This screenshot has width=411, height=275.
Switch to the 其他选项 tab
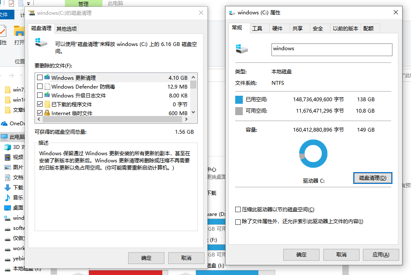coord(67,29)
